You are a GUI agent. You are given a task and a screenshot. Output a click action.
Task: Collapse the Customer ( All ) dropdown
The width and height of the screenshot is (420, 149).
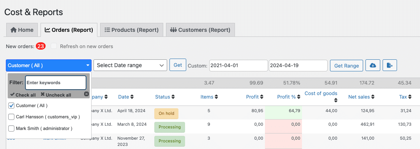[x=48, y=65]
